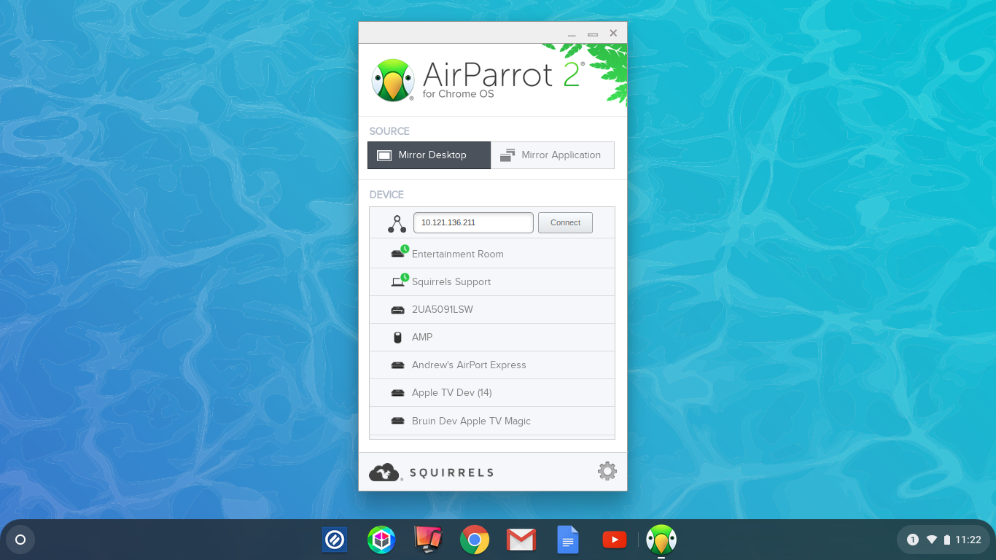The width and height of the screenshot is (996, 560).
Task: Click the 2UA5091LSW device icon
Action: [397, 310]
